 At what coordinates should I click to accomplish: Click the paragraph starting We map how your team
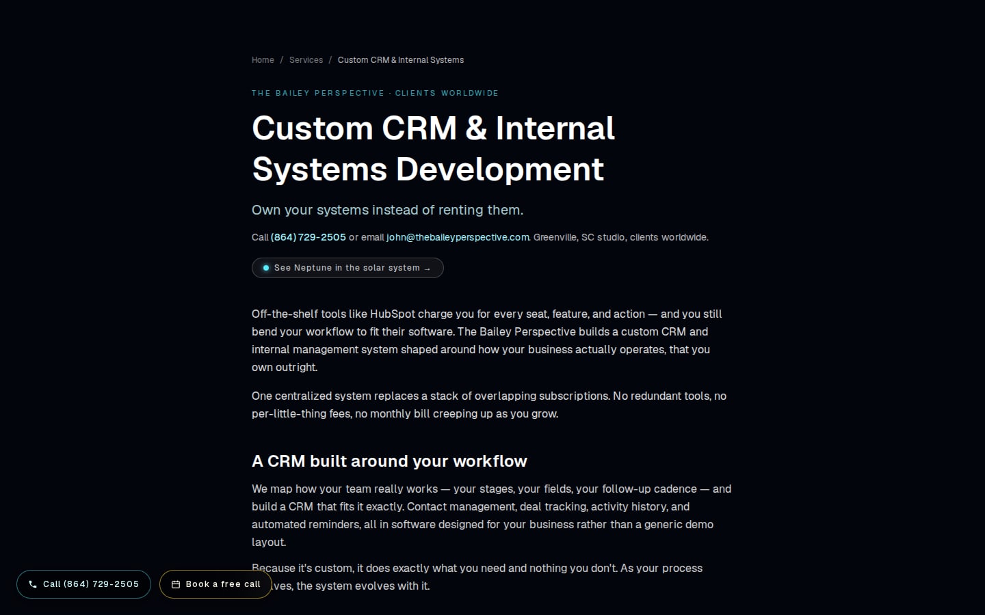click(492, 515)
